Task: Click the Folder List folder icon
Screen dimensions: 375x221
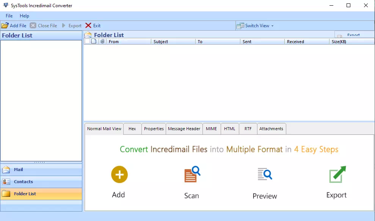Action: click(6, 193)
